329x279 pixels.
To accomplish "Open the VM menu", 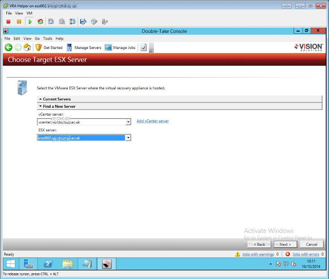I will pyautogui.click(x=29, y=13).
